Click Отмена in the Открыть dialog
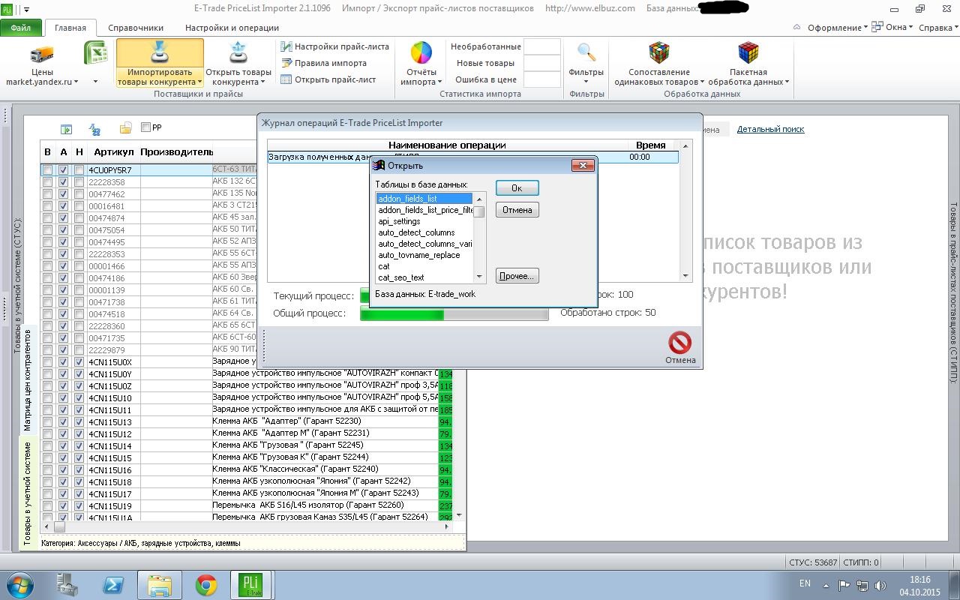Viewport: 960px width, 600px height. (517, 210)
